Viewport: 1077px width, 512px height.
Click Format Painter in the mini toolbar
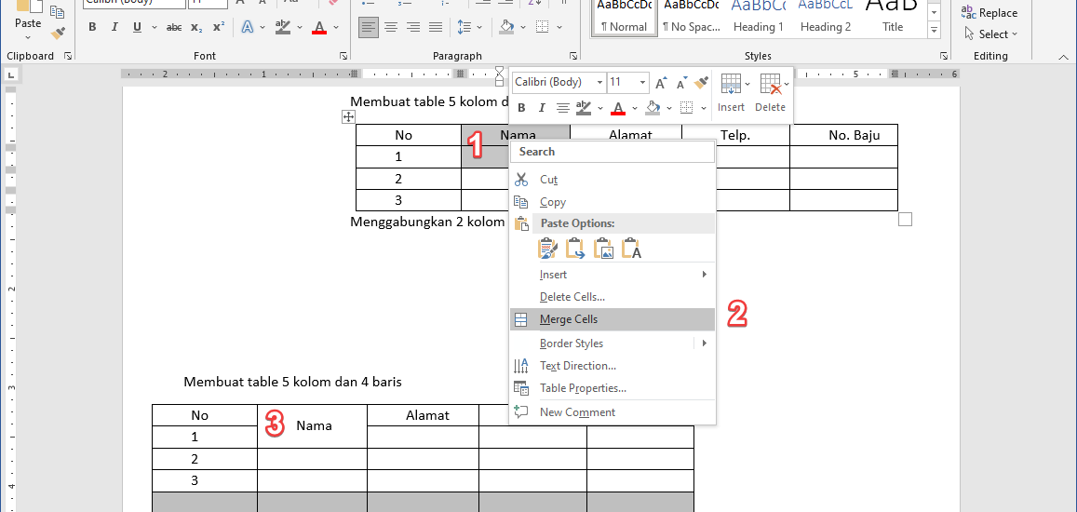pyautogui.click(x=701, y=83)
